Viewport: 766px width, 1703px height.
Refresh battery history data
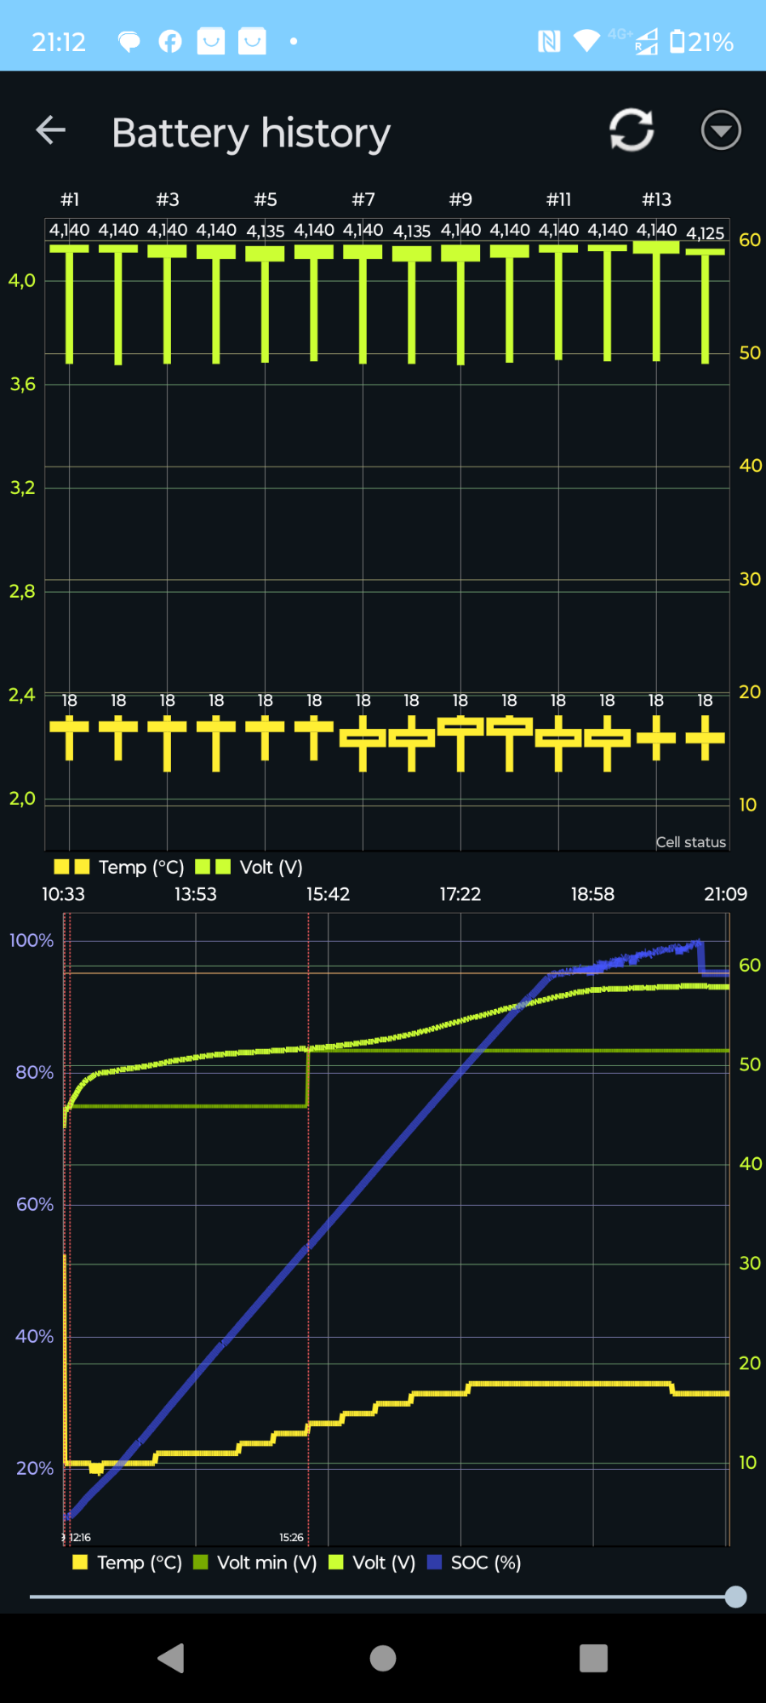click(x=631, y=130)
